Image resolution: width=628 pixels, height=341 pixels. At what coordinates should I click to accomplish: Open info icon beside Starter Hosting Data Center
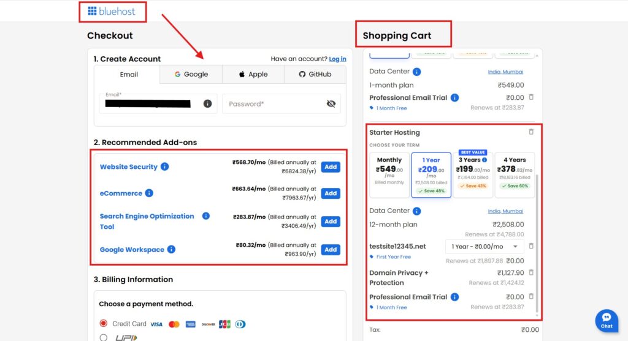tap(416, 211)
